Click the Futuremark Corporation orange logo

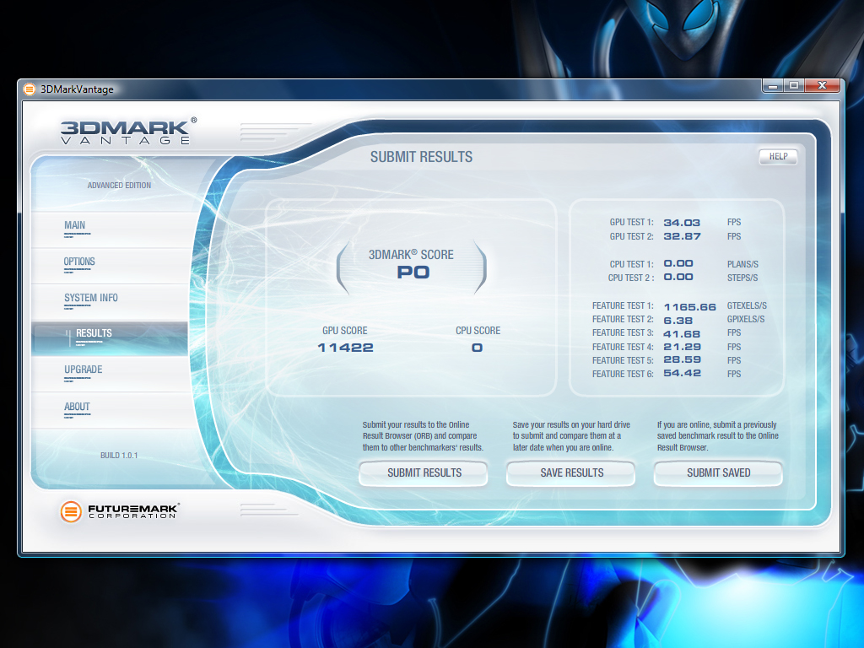pos(71,512)
